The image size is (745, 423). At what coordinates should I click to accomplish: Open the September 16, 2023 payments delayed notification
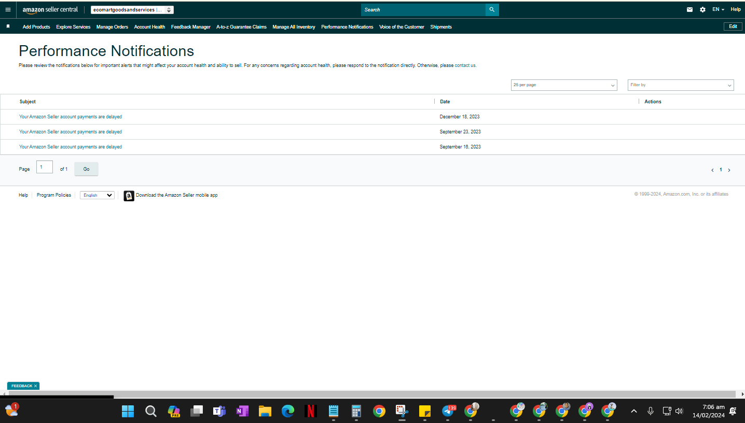click(x=71, y=147)
